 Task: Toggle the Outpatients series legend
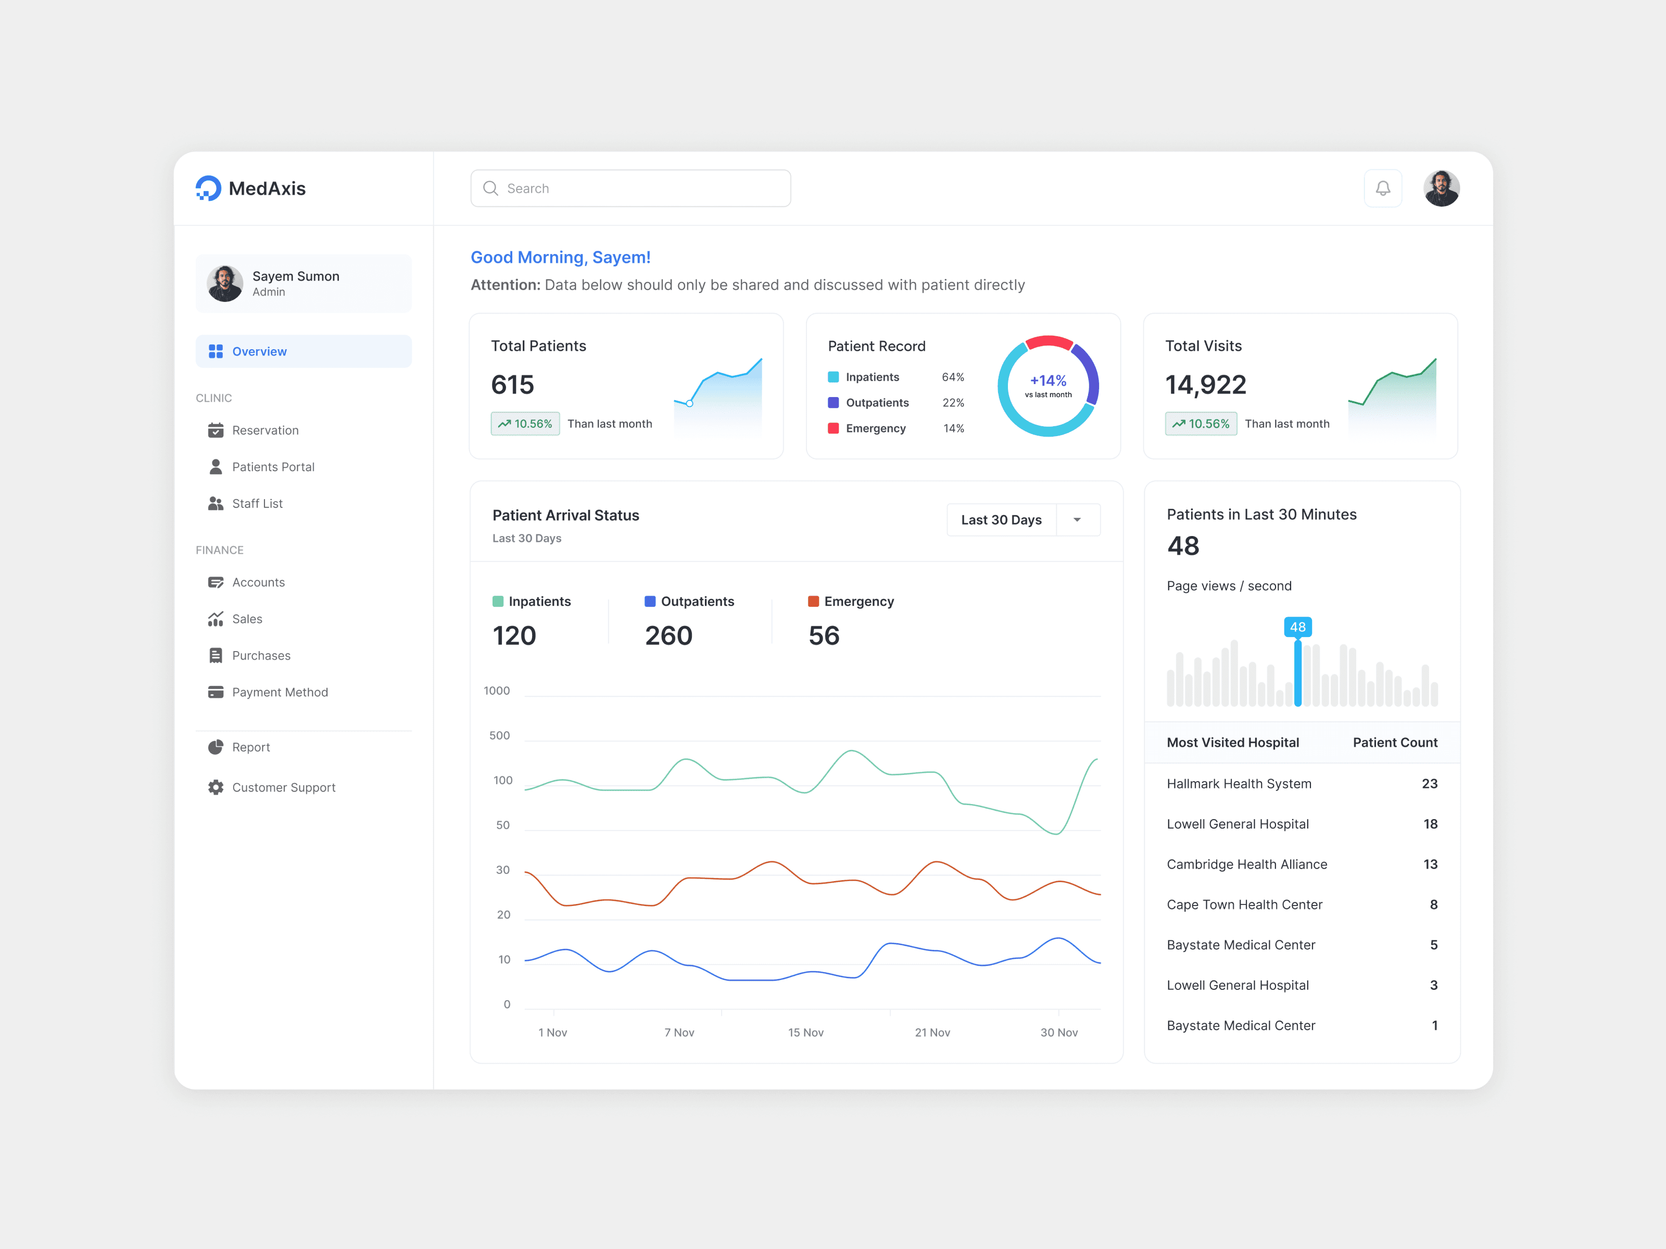pos(688,602)
